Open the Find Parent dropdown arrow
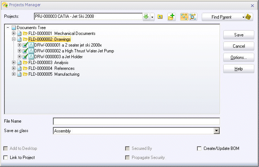Screen dimensions: 259x167 coord(243,17)
